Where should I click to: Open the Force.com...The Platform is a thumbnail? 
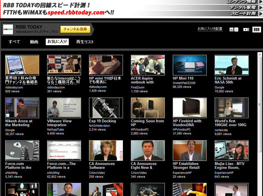point(64,150)
